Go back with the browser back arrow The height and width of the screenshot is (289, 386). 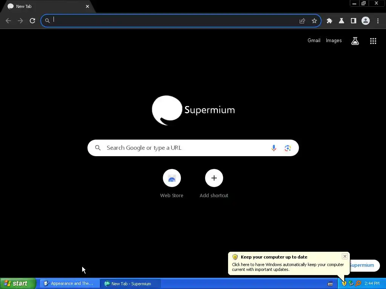(8, 21)
